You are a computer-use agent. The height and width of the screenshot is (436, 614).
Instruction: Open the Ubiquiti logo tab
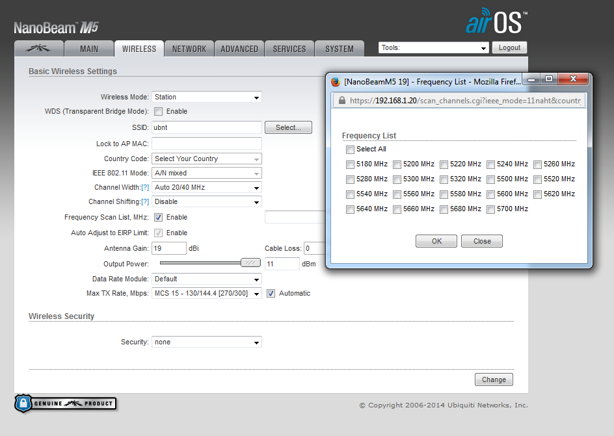39,49
